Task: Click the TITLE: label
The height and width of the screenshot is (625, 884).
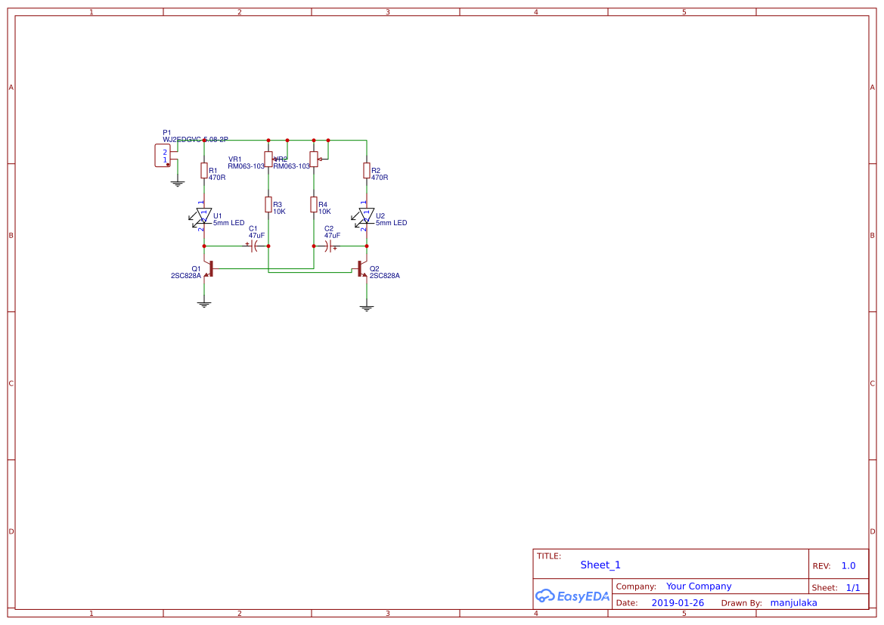Action: [x=548, y=556]
